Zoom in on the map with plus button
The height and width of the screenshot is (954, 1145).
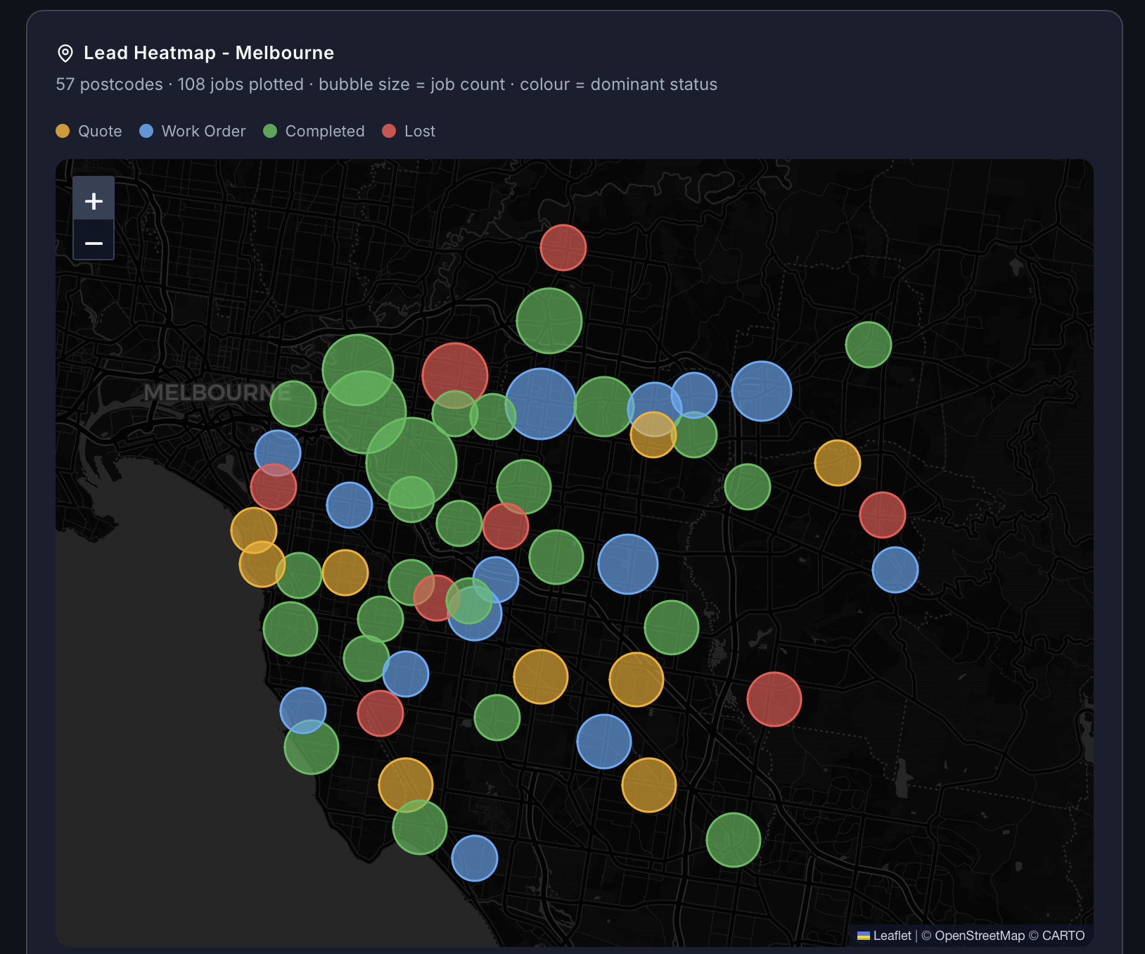coord(94,201)
